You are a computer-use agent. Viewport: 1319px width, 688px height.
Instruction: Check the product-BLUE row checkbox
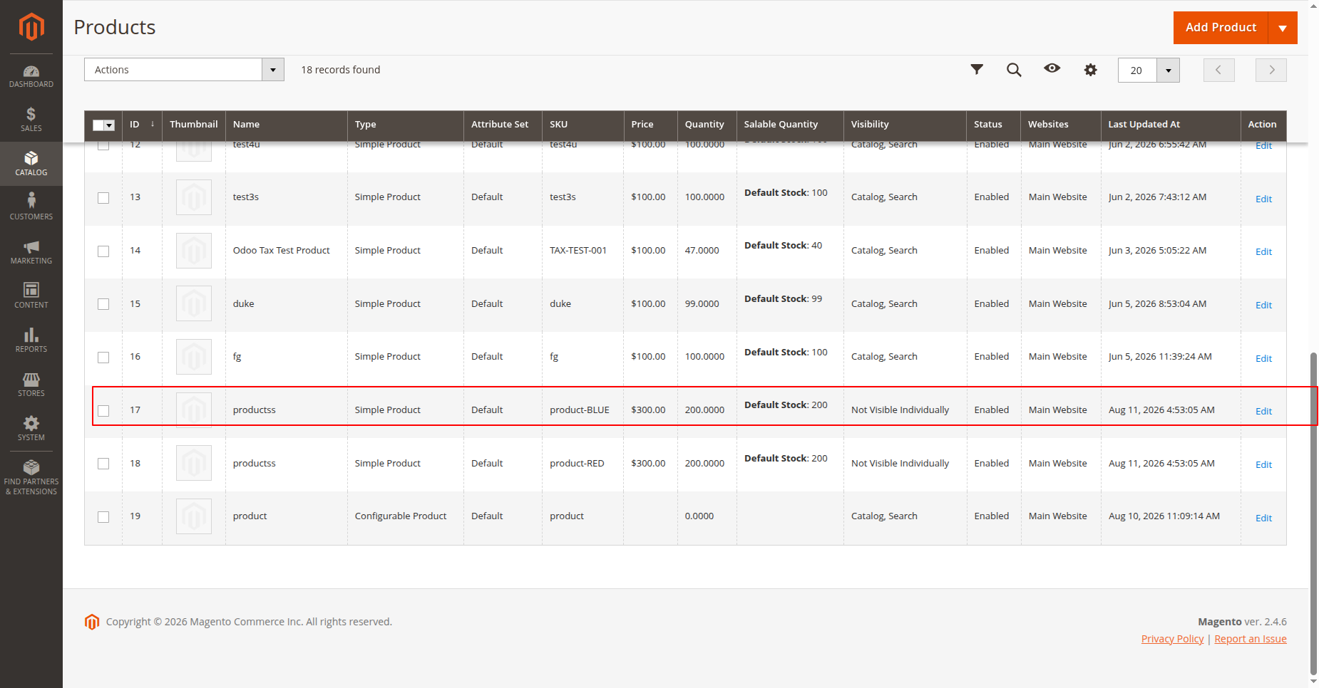103,411
